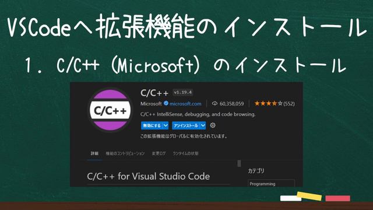Click the 'C/C++ for Visual Studio Code' heading
Viewport: 373px width, 210px height.
coord(149,176)
